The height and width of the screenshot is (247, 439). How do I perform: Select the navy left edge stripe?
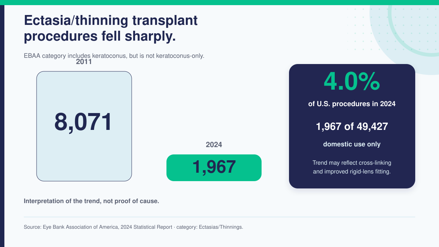coord(2,126)
